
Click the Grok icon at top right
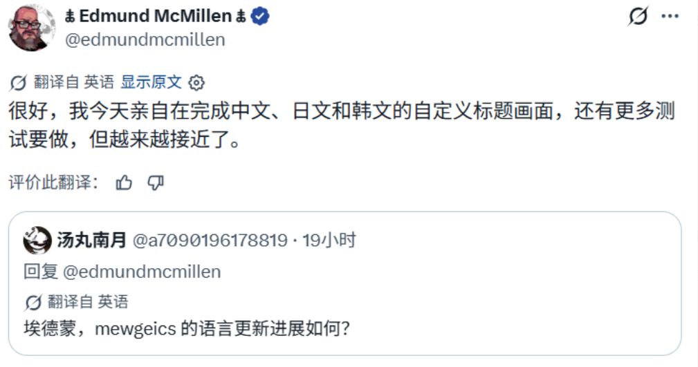pyautogui.click(x=638, y=17)
